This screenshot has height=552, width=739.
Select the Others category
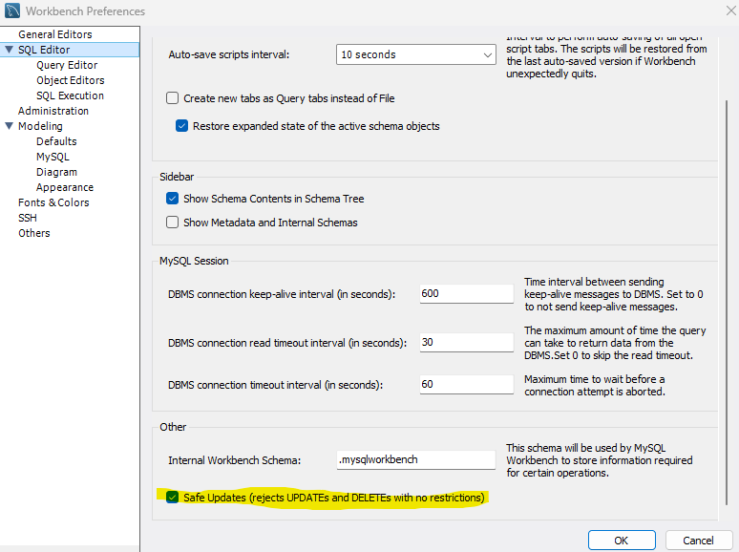coord(34,233)
